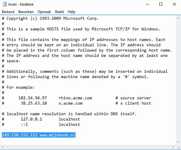Click the Notepad icon in the title bar
This screenshot has width=181, height=150.
tap(4, 4)
